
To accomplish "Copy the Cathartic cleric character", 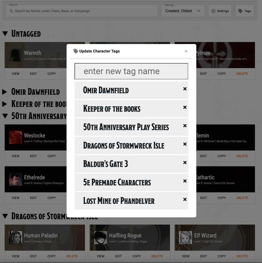I will (222, 198).
